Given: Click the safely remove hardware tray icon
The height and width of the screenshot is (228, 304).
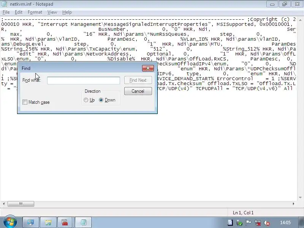Looking at the screenshot, I should pos(239,223).
